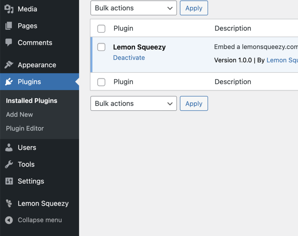Open the top Bulk actions dropdown
This screenshot has height=236, width=298.
(134, 8)
